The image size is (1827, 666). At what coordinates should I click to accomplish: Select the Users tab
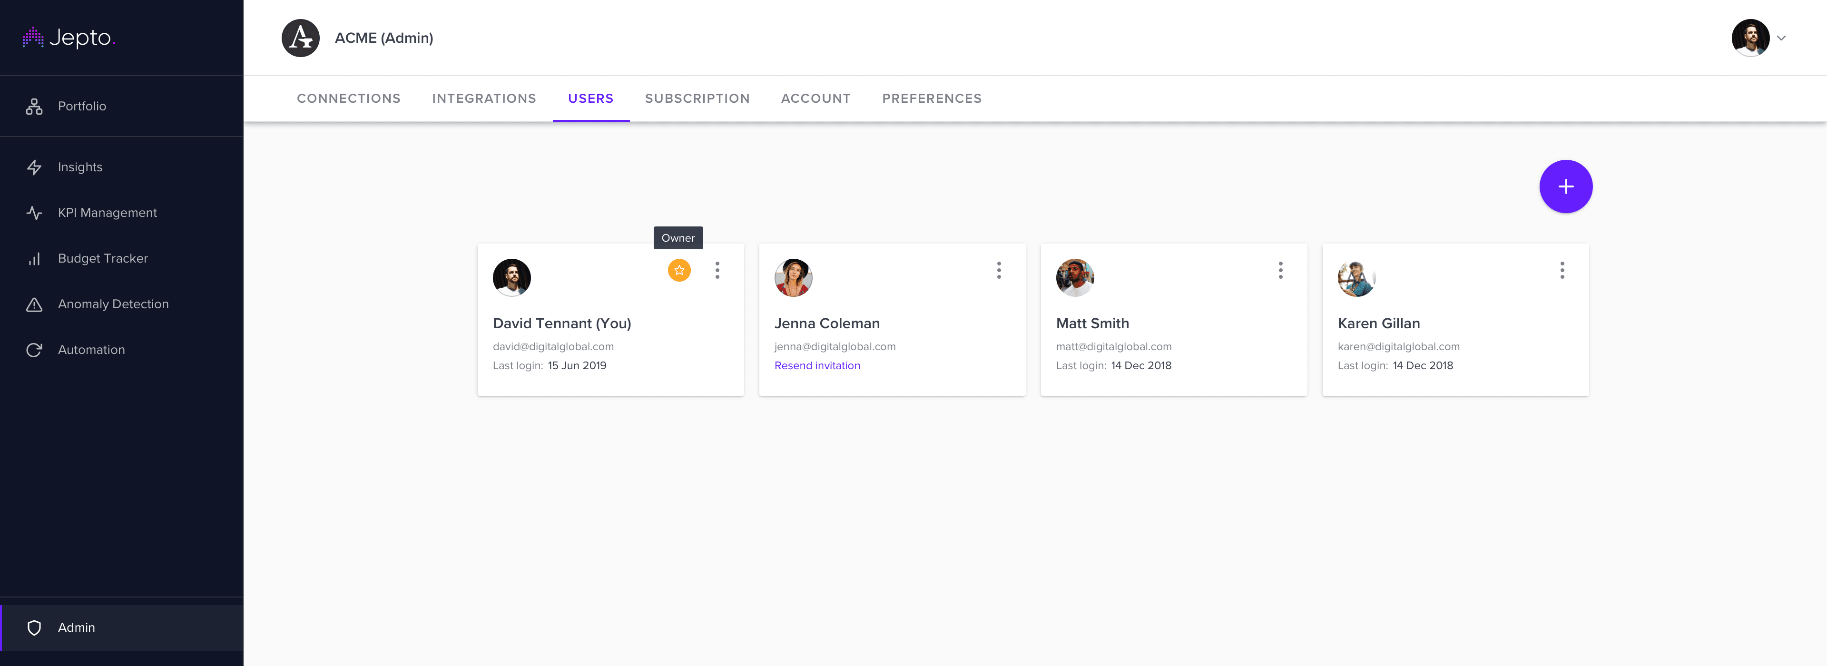(x=591, y=98)
